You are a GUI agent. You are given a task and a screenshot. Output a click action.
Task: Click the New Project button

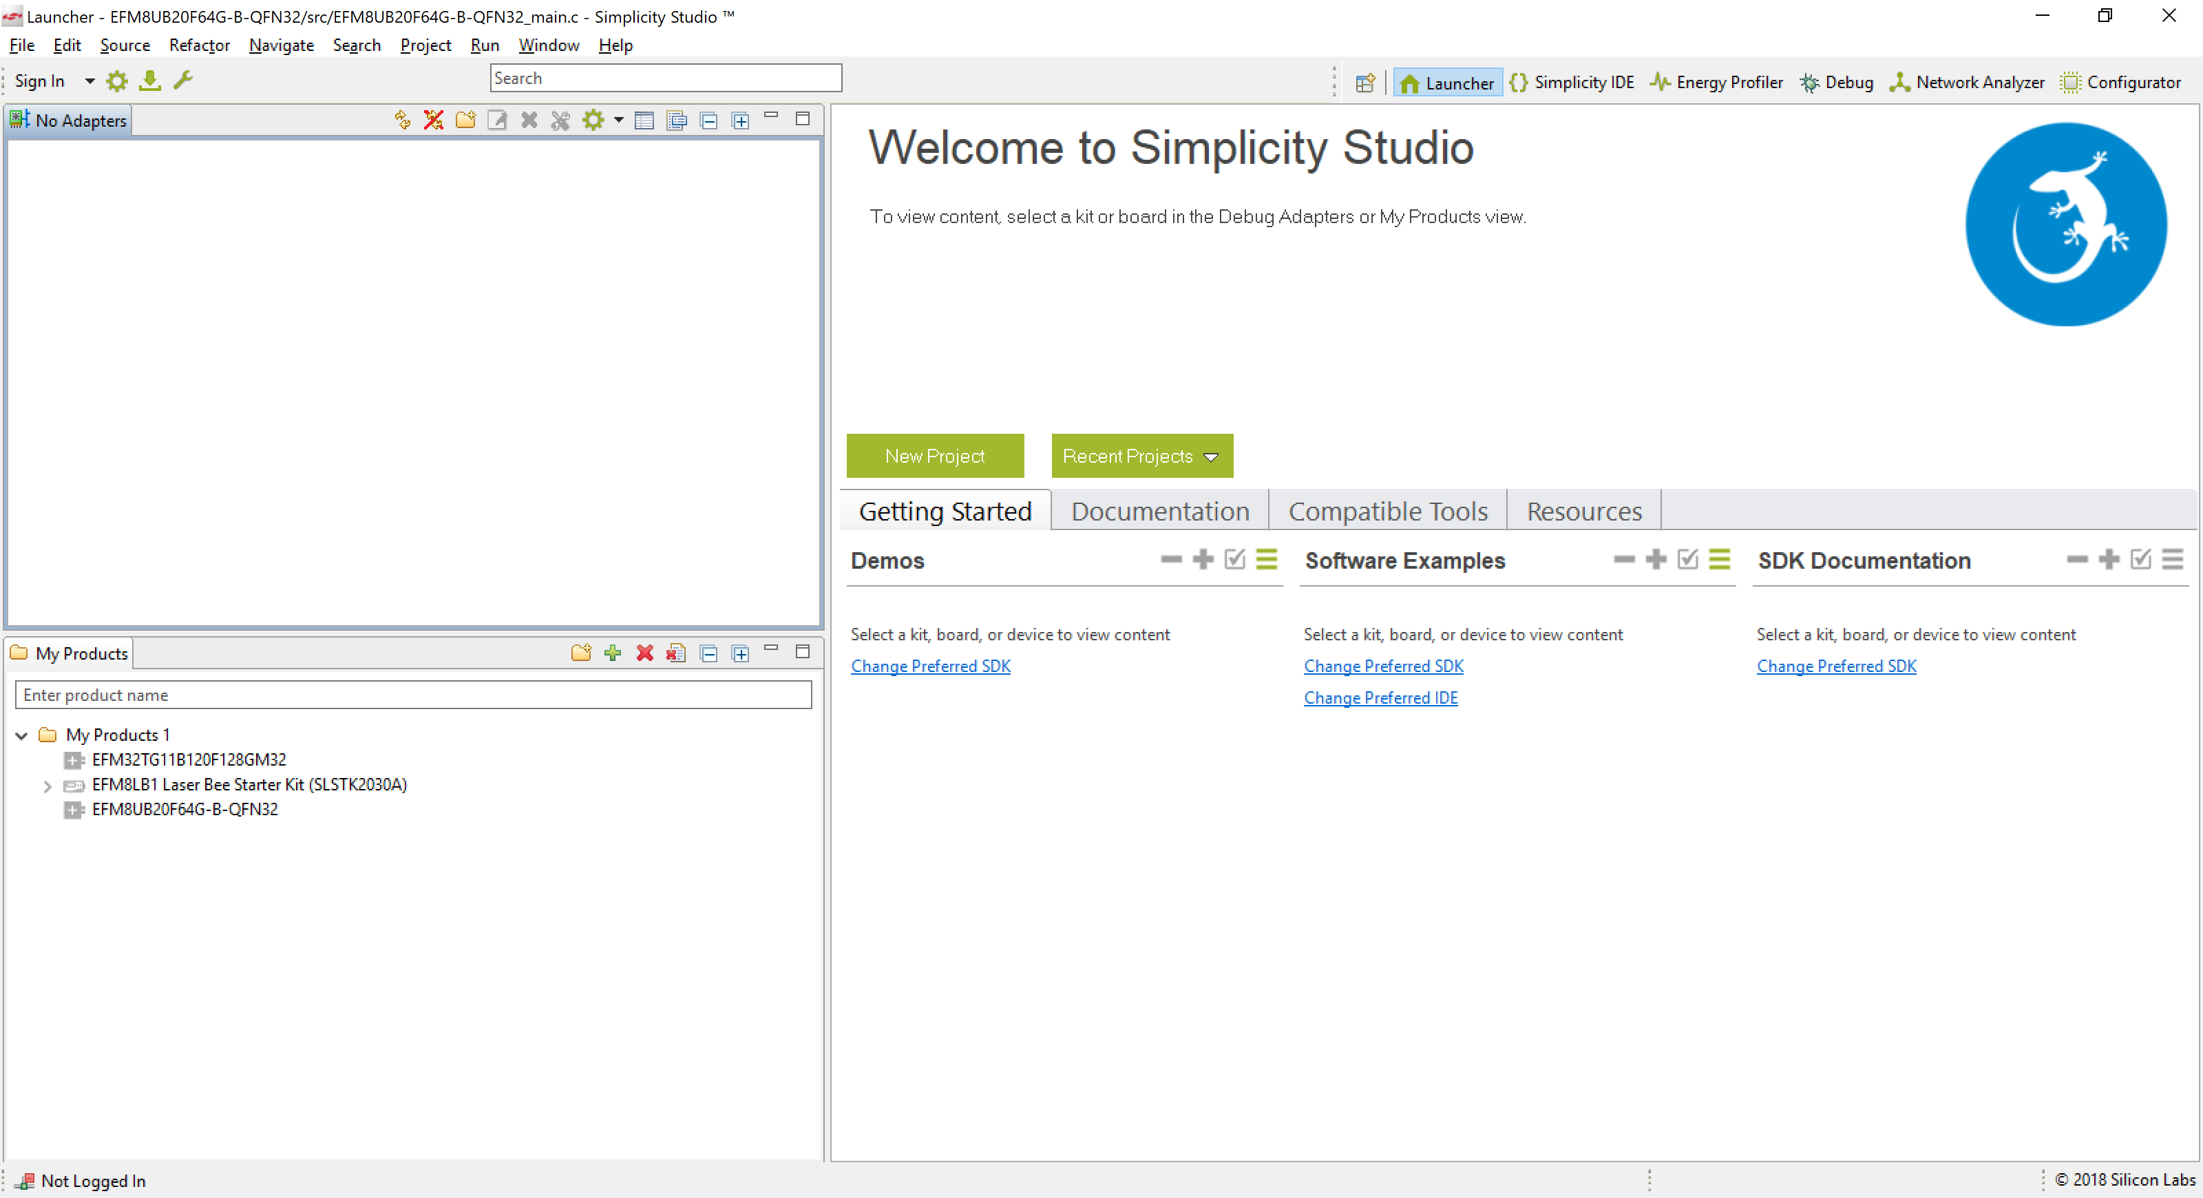[x=935, y=456]
